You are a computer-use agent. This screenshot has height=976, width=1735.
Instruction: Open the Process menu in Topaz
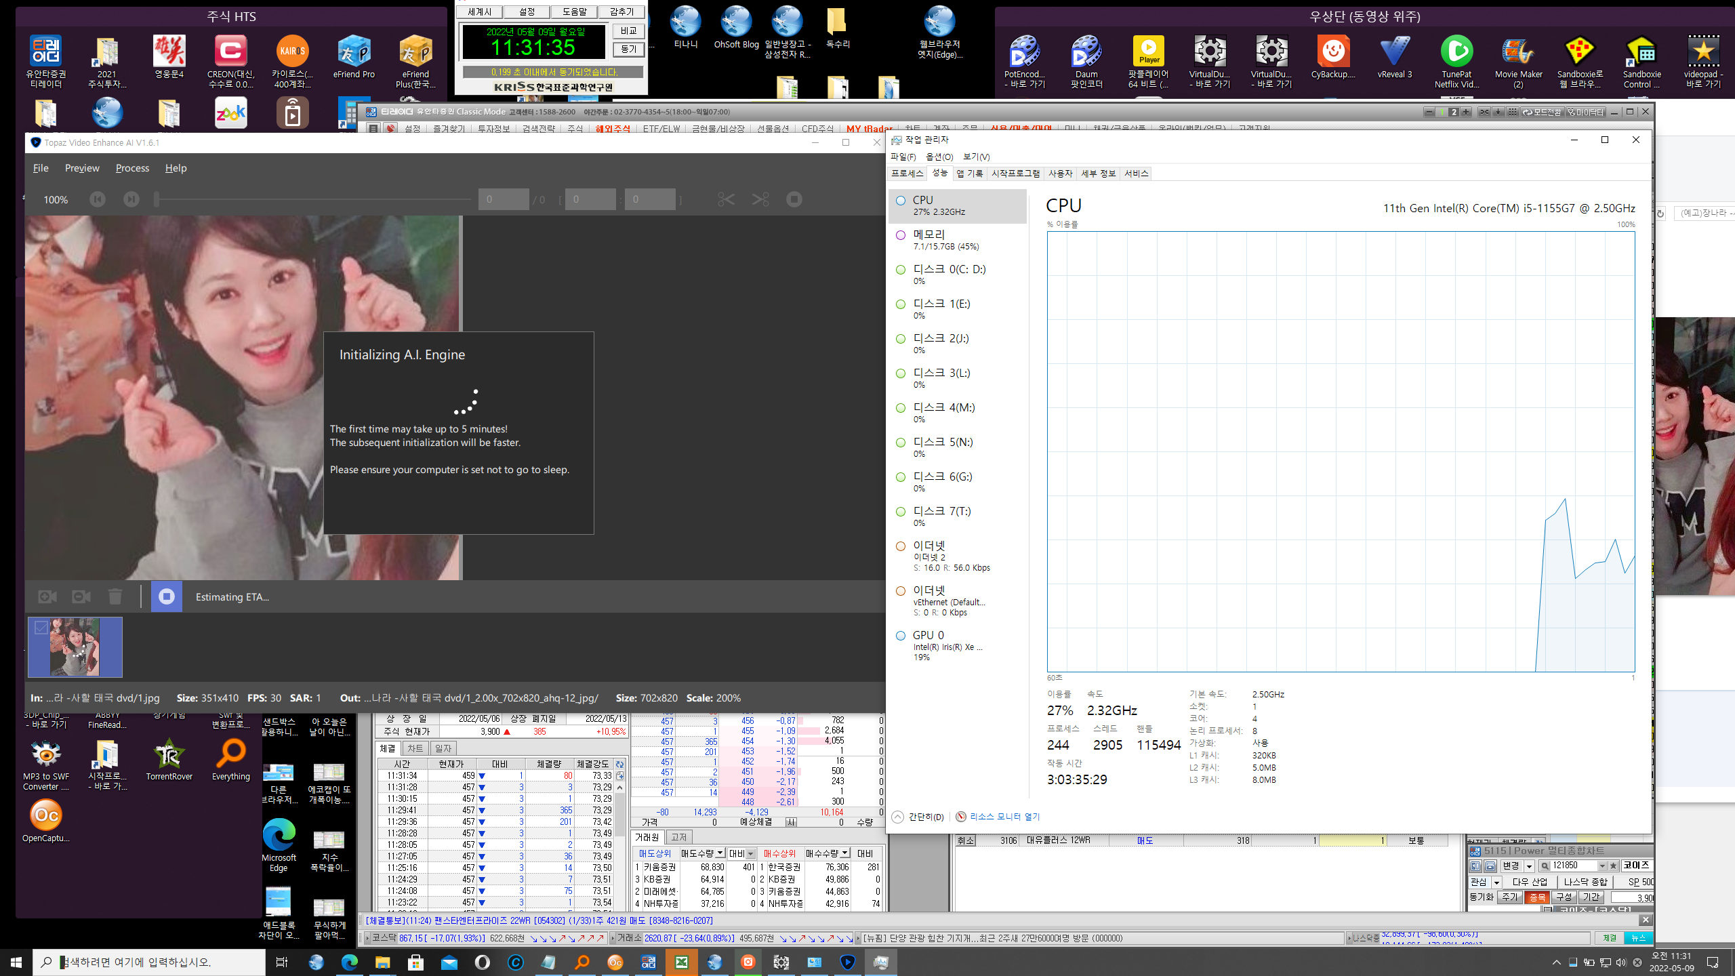(132, 168)
